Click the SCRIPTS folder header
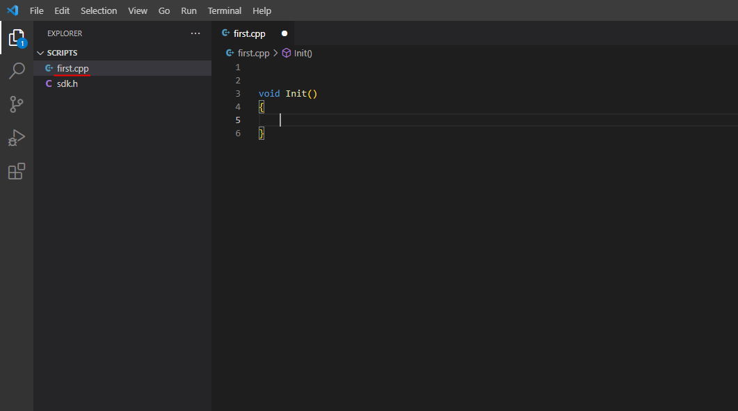Viewport: 738px width, 411px height. (x=122, y=53)
